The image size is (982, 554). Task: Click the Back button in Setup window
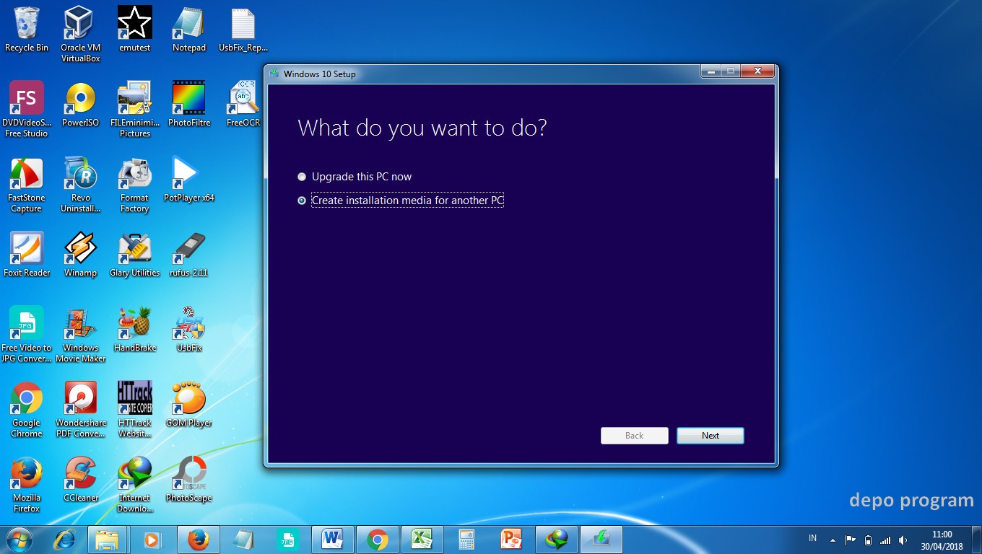[x=634, y=436]
